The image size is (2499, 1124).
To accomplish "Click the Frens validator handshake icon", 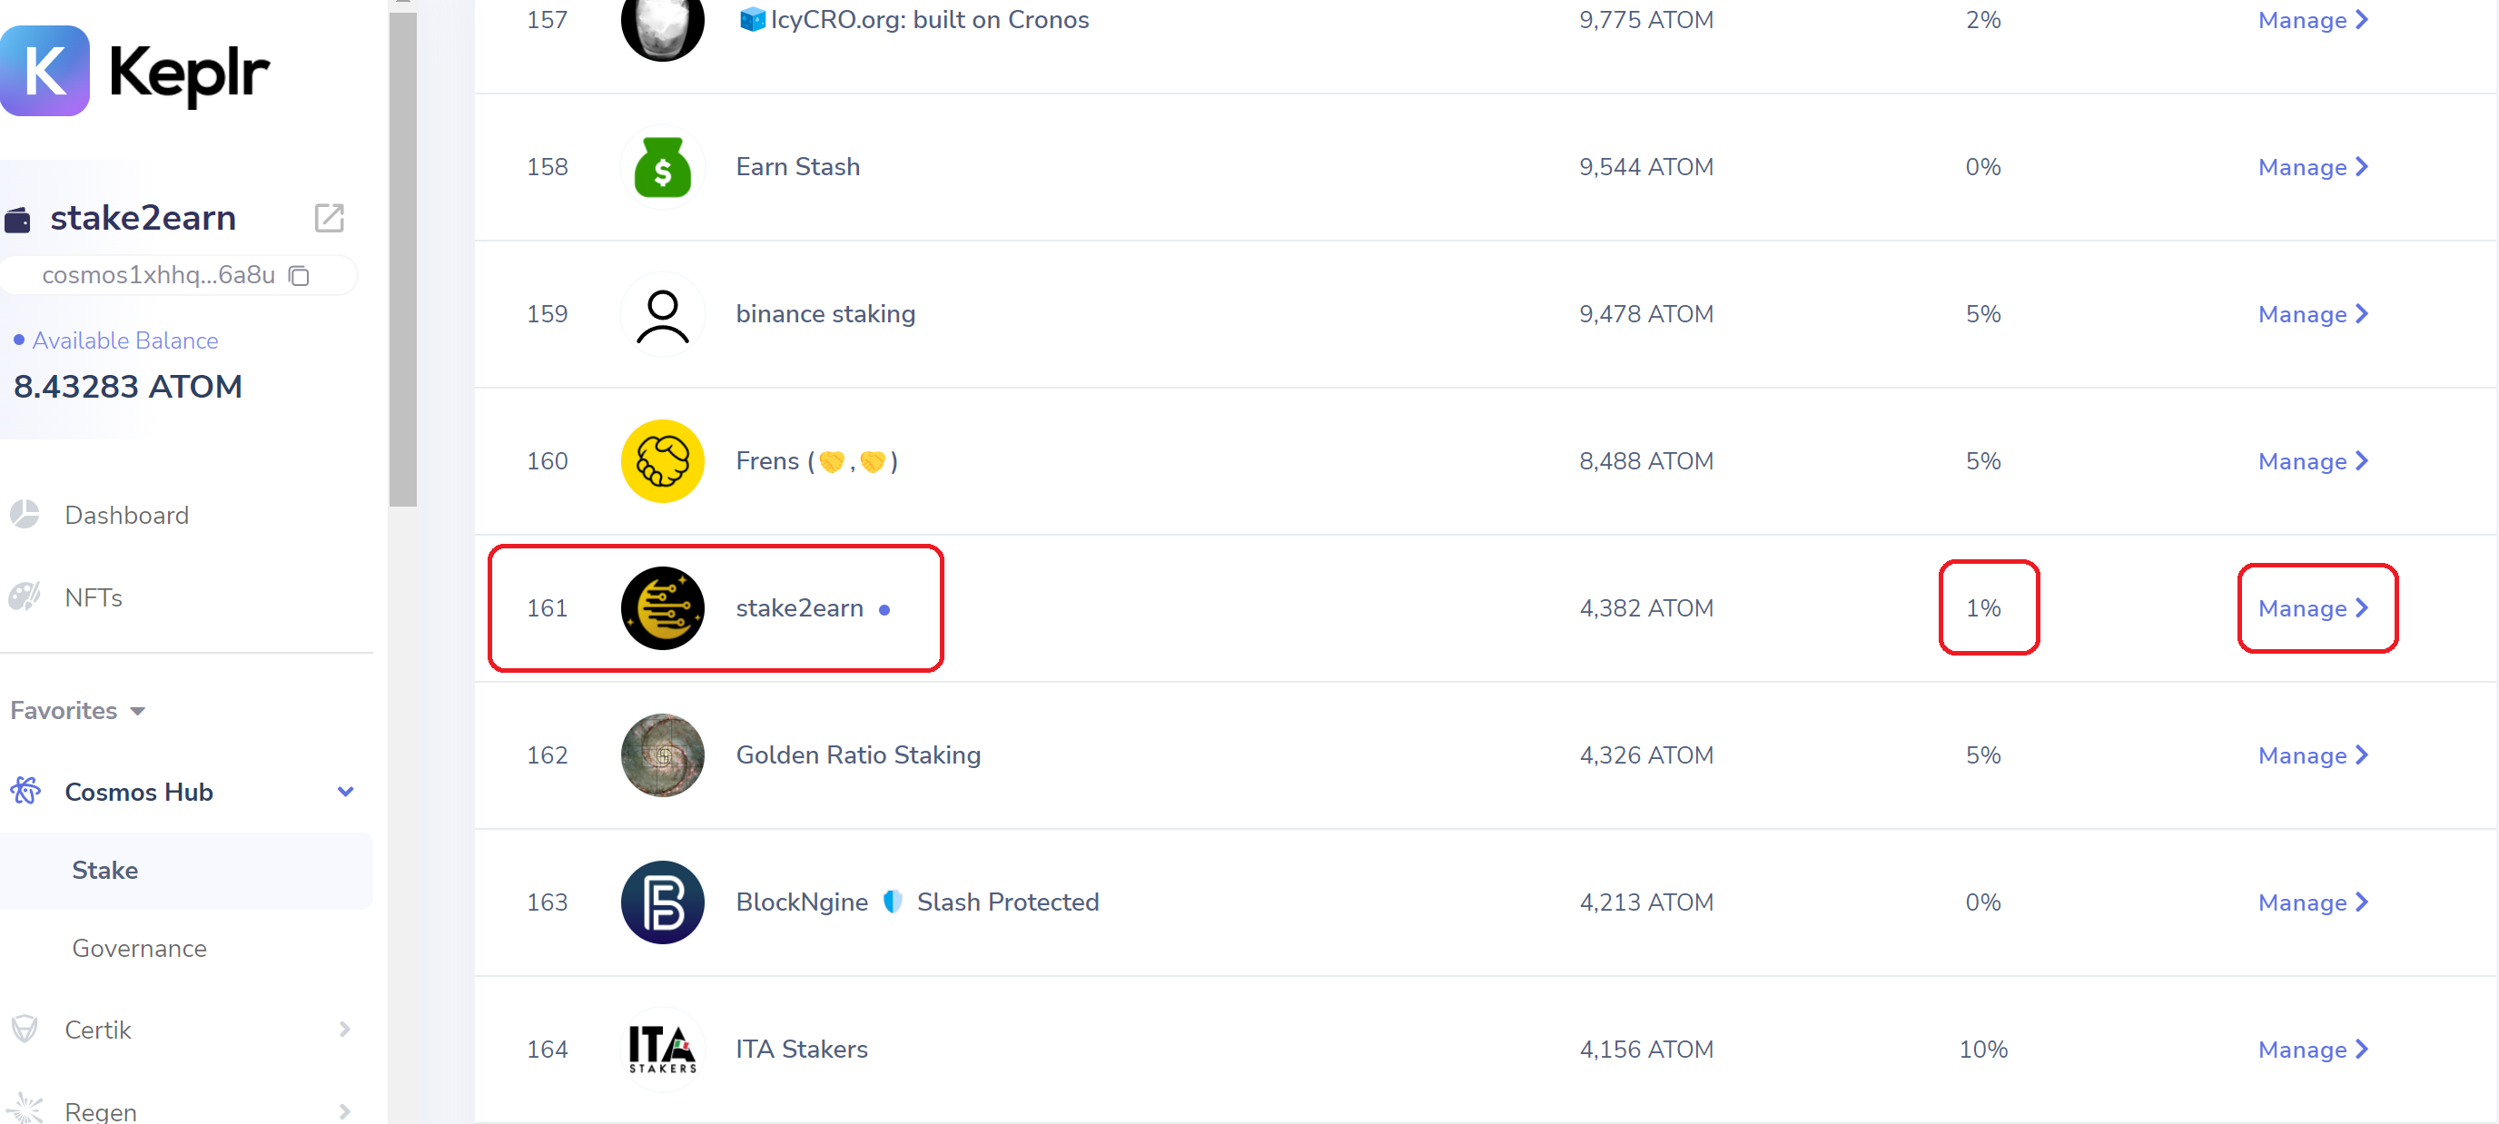I will [x=660, y=460].
